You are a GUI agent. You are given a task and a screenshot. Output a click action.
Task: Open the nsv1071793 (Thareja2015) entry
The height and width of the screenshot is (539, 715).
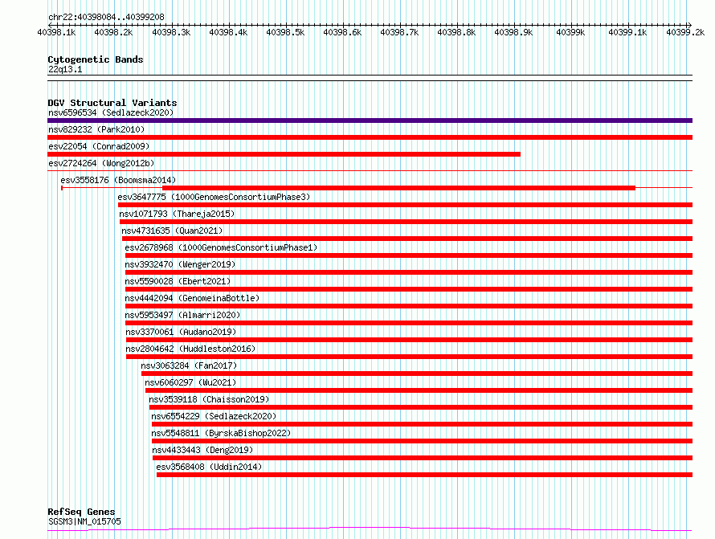[x=177, y=214]
